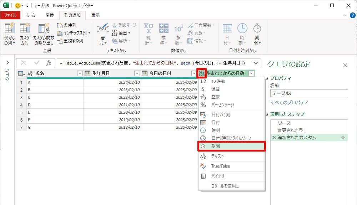357x205 pixels.
Task: Open the 統計 statistics tool
Action: point(149,34)
